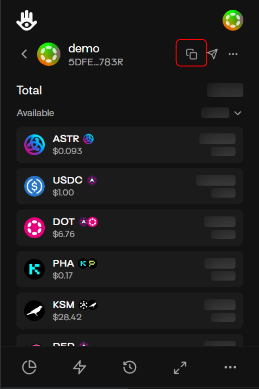The width and height of the screenshot is (259, 389).
Task: Click the hidden Total balance value
Action: click(225, 90)
